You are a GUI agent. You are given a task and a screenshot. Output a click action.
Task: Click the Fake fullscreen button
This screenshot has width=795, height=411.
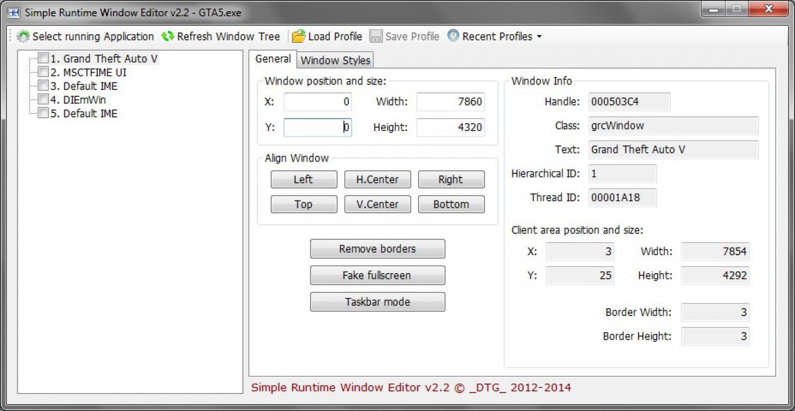click(378, 276)
